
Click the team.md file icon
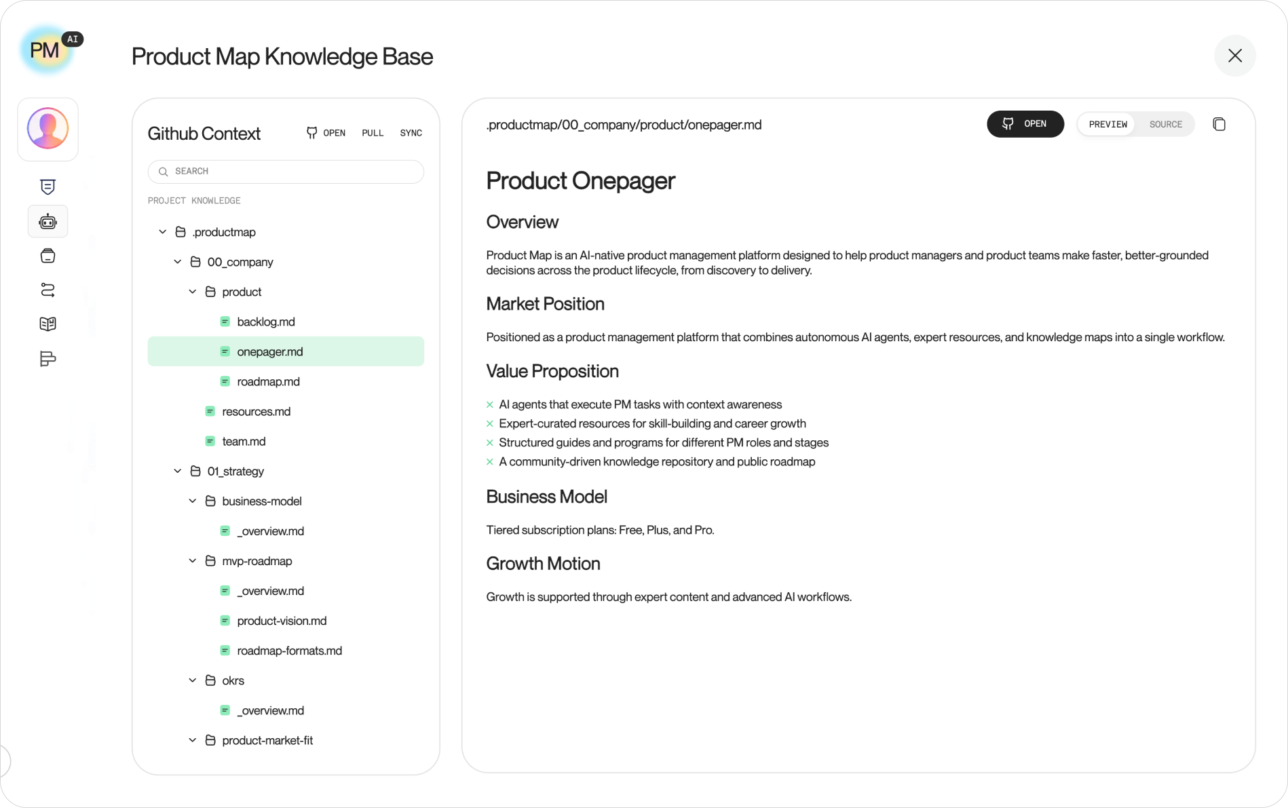(x=210, y=441)
